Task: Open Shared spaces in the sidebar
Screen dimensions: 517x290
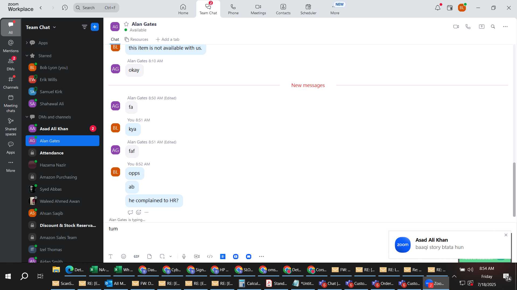Action: [11, 127]
